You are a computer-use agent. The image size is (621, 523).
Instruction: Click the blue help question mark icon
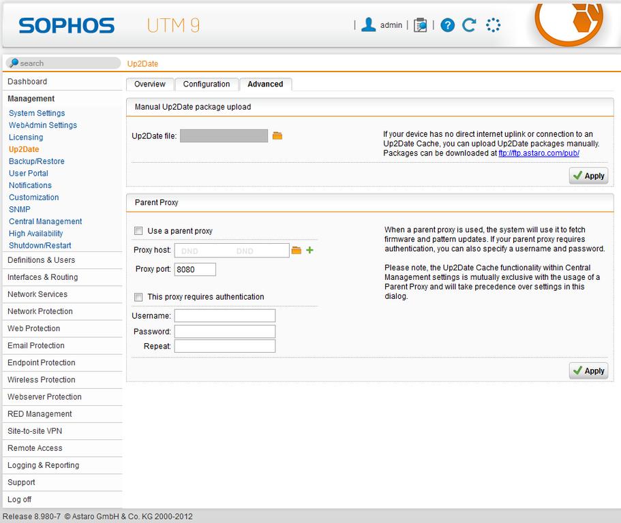click(447, 25)
